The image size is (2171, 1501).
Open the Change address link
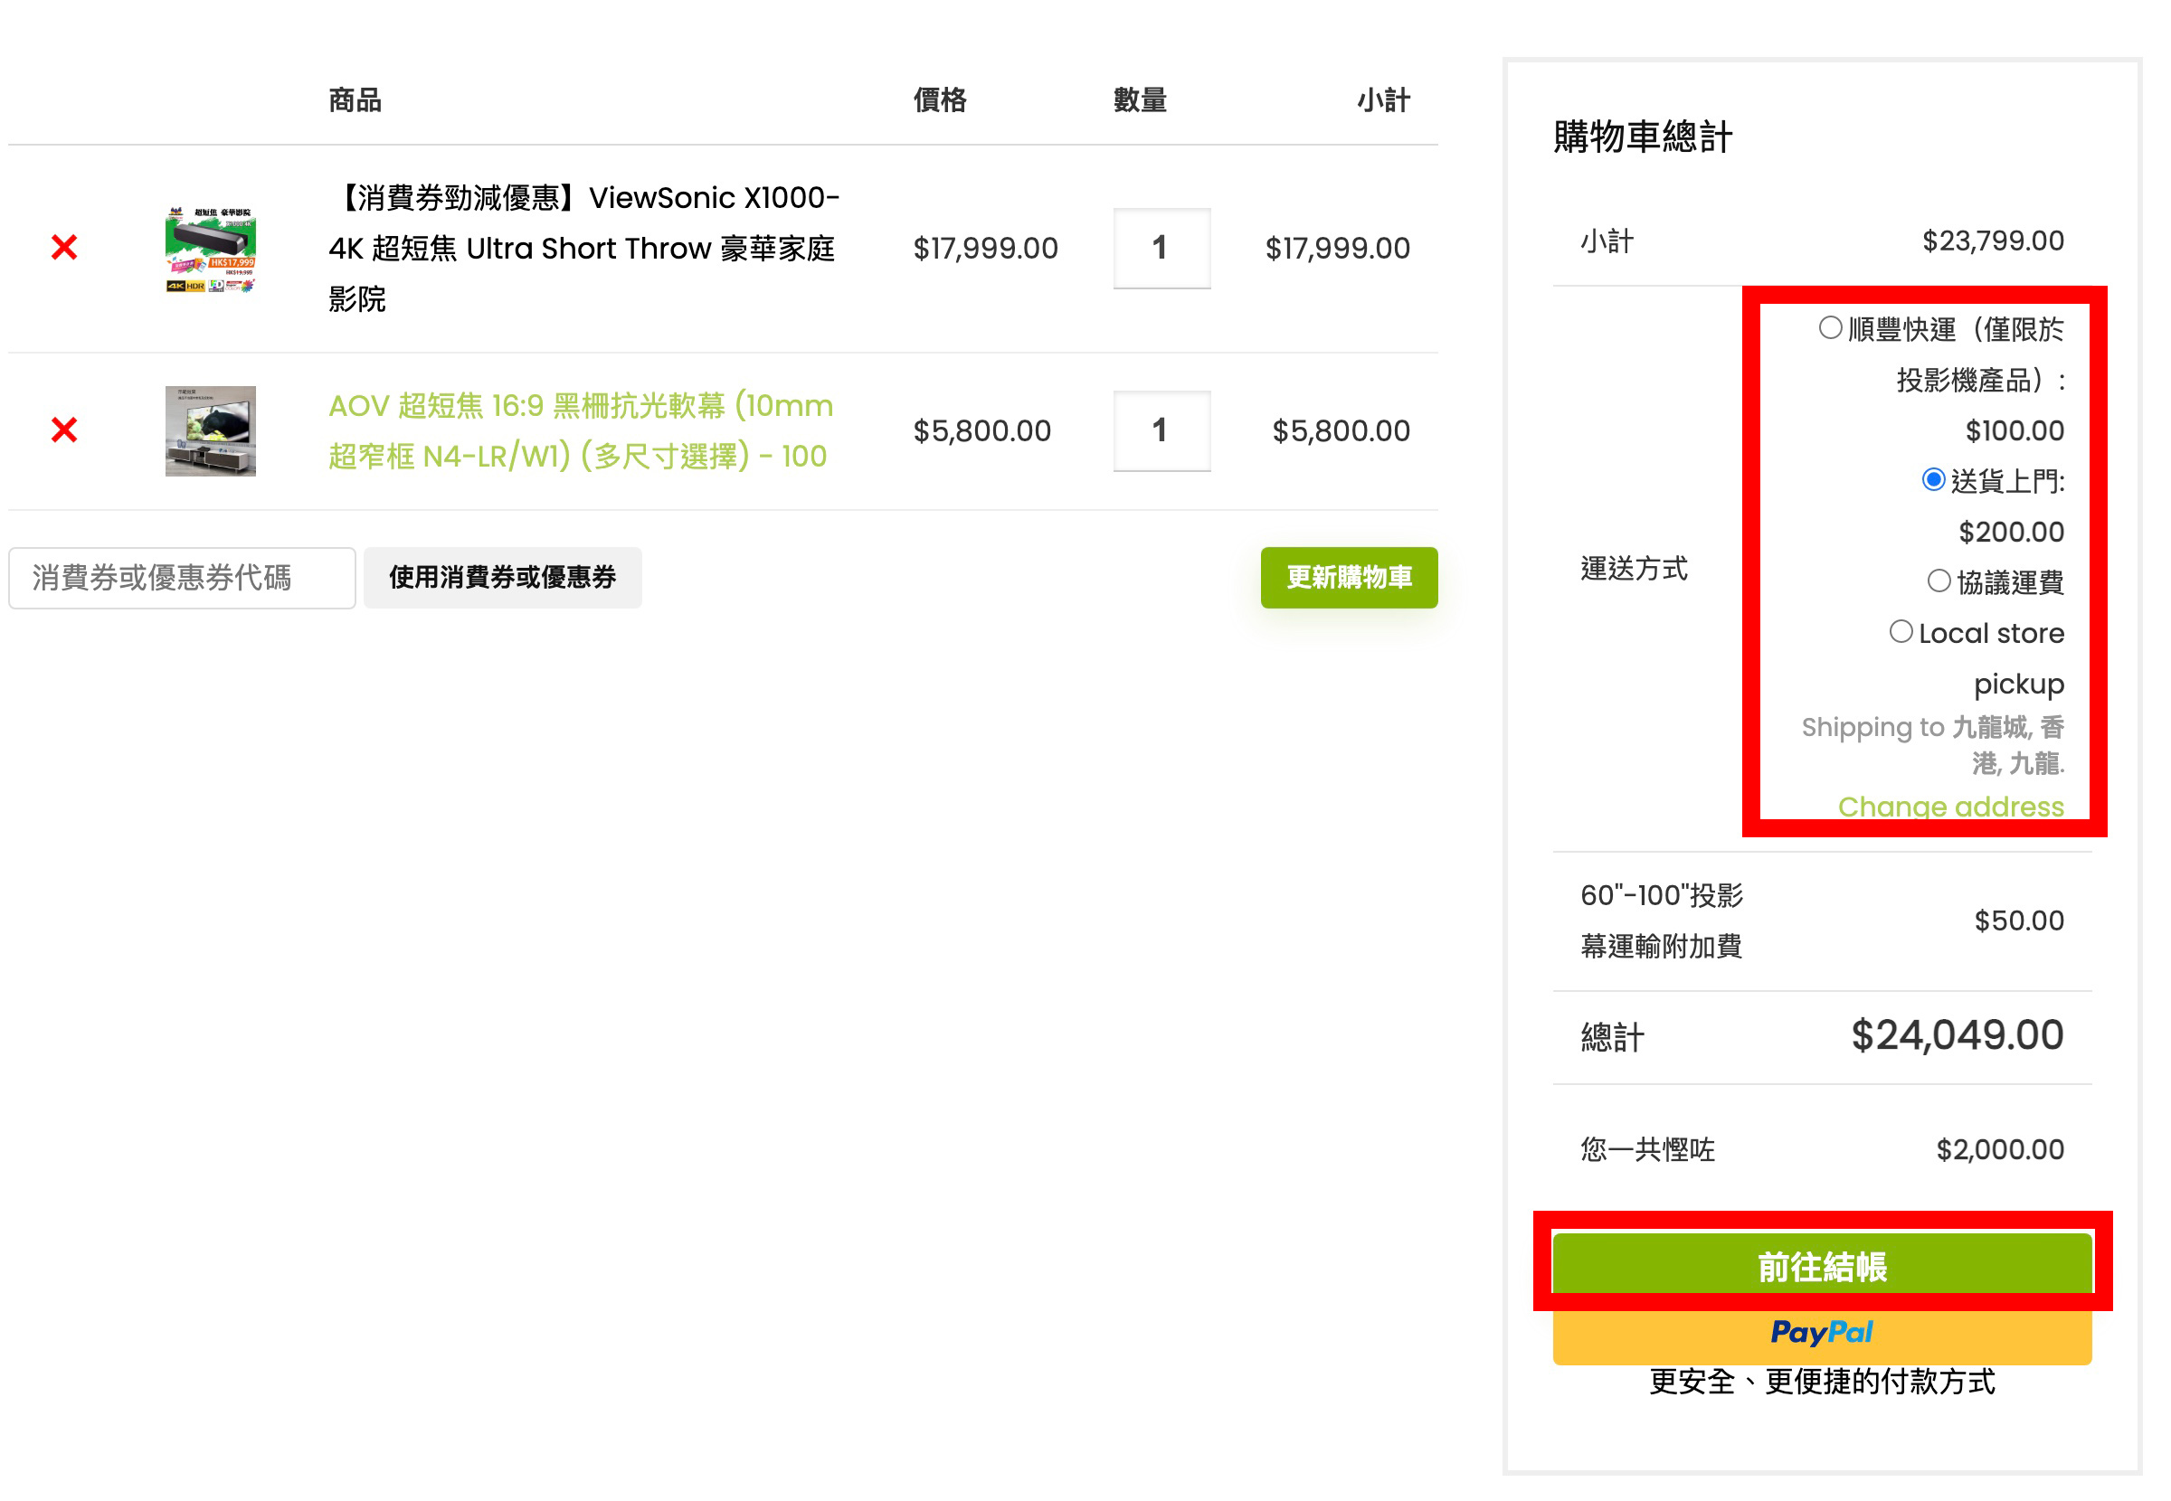coord(1951,807)
